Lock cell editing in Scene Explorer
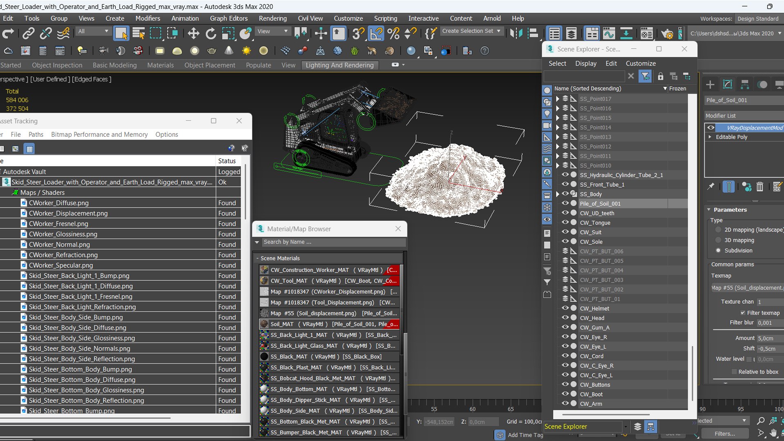The image size is (784, 441). (660, 76)
